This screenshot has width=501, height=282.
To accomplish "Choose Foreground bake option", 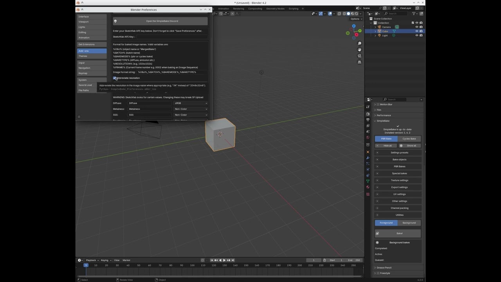I will 386,223.
